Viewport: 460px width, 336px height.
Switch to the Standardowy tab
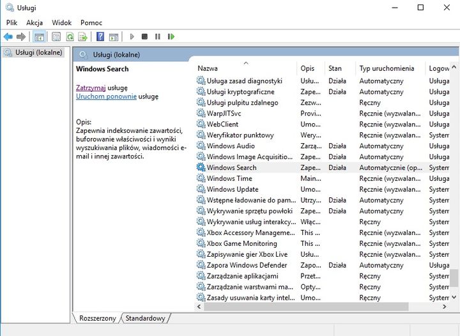click(x=145, y=318)
